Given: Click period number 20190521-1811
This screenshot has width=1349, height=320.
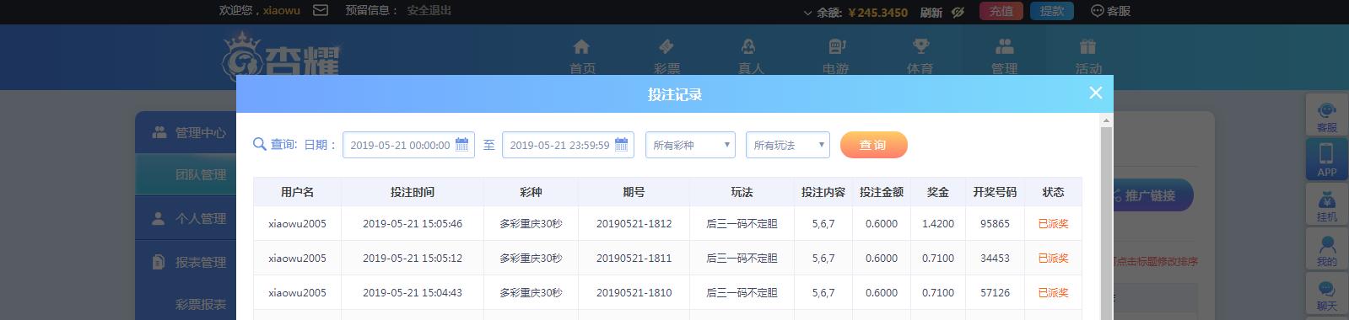Looking at the screenshot, I should (634, 259).
